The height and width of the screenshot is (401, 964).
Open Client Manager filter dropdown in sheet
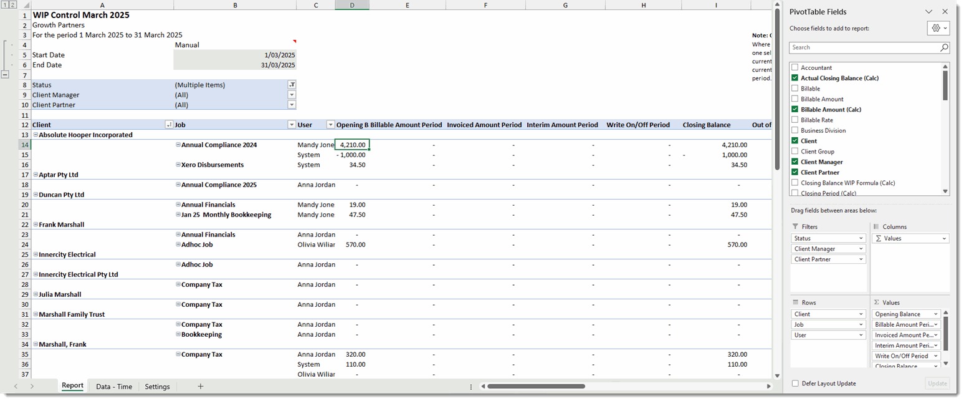[x=292, y=95]
